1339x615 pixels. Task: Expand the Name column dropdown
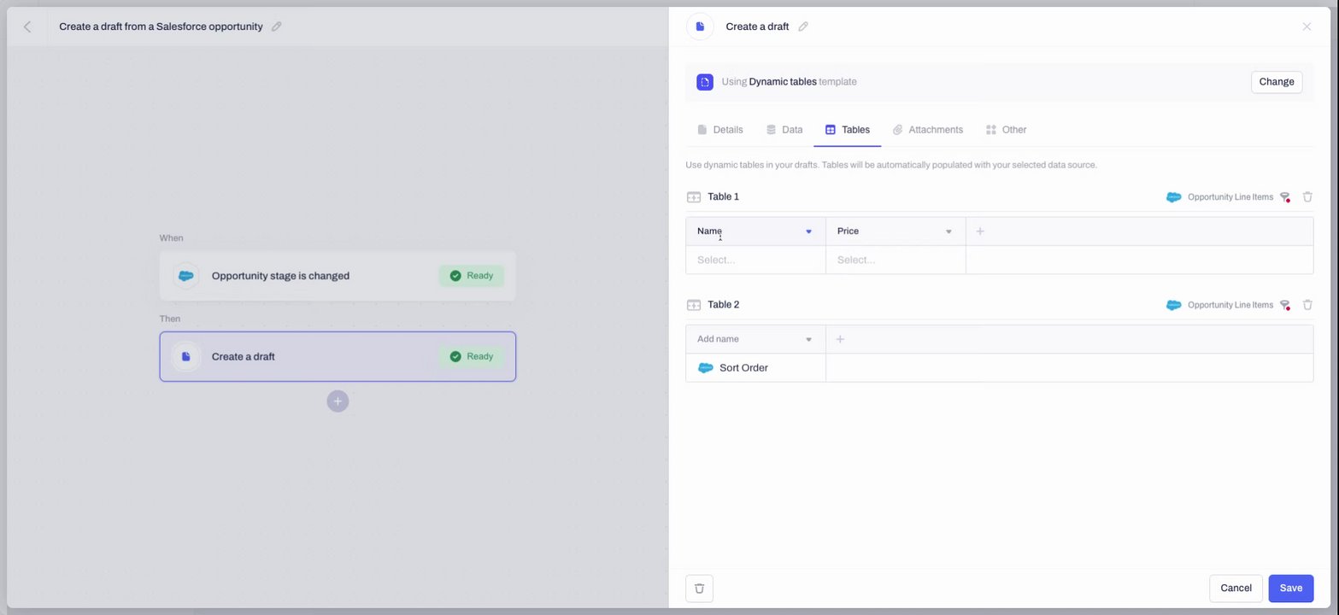(x=808, y=231)
